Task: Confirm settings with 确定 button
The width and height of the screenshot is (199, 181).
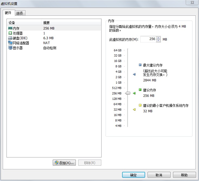Action: (133, 175)
